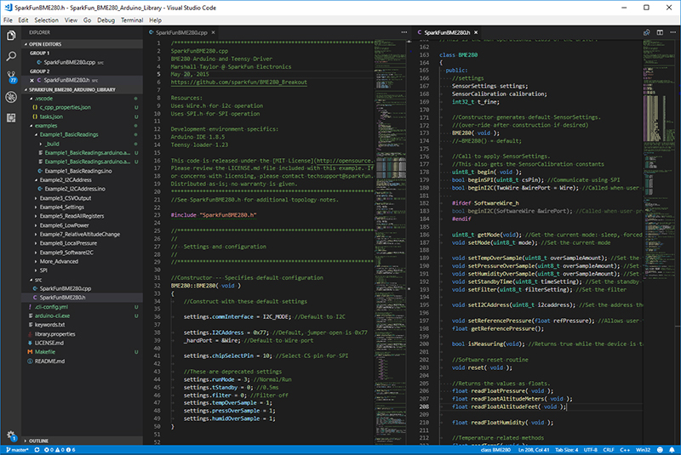681x455 pixels.
Task: Close SparkFunBME280.h in Open Editors list
Action: 31,80
